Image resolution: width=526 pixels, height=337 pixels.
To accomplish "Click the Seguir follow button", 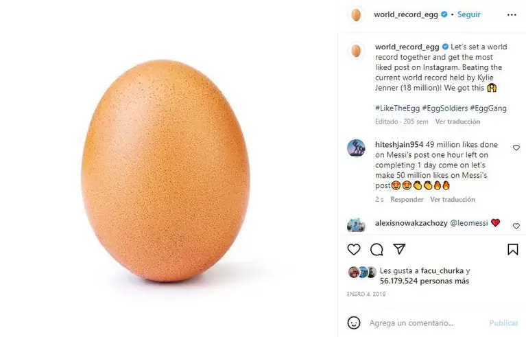I will pyautogui.click(x=468, y=14).
